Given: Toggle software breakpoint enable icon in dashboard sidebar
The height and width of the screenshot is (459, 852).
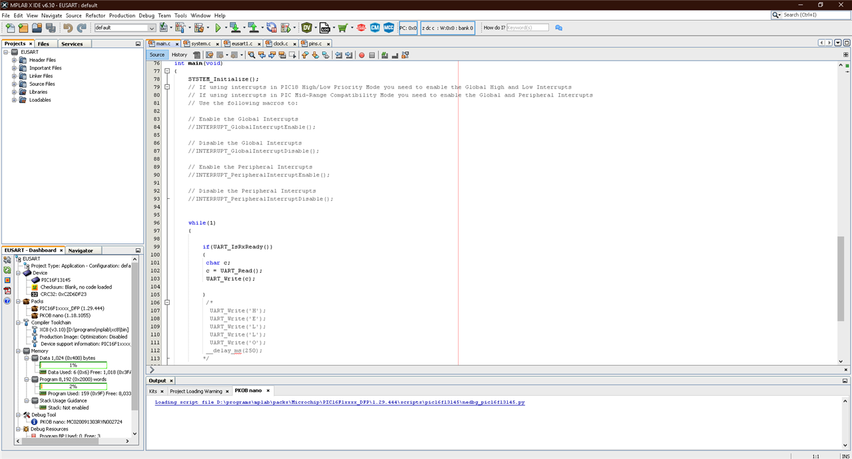Looking at the screenshot, I should [7, 280].
